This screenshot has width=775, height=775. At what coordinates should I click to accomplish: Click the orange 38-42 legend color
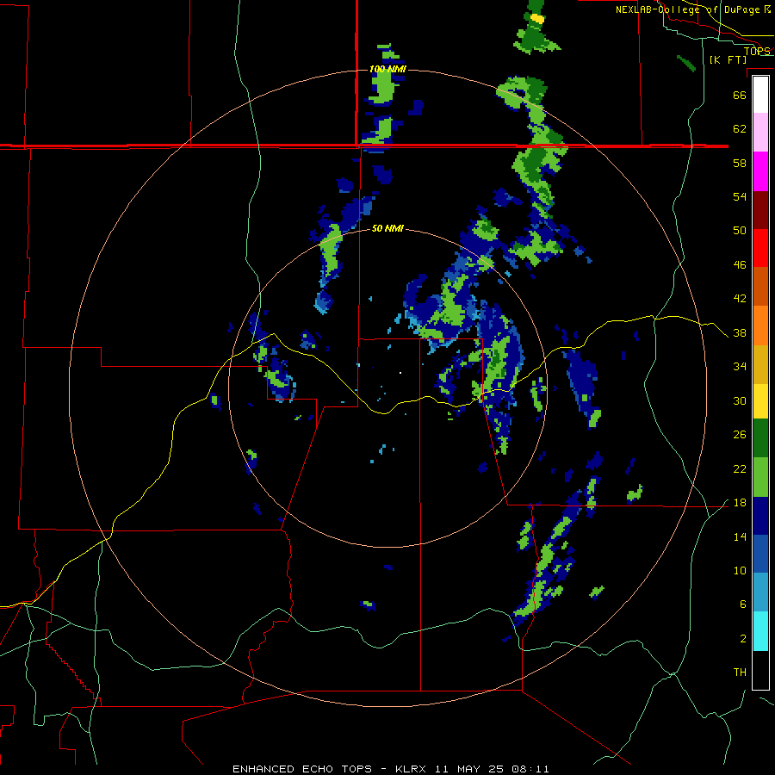(760, 325)
